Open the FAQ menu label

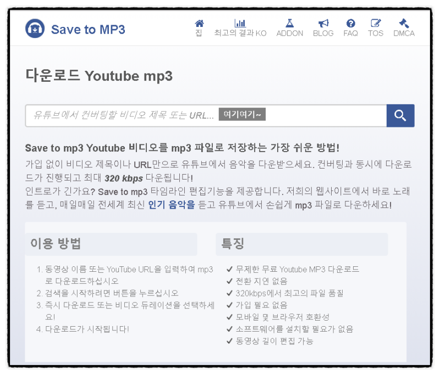(x=350, y=33)
